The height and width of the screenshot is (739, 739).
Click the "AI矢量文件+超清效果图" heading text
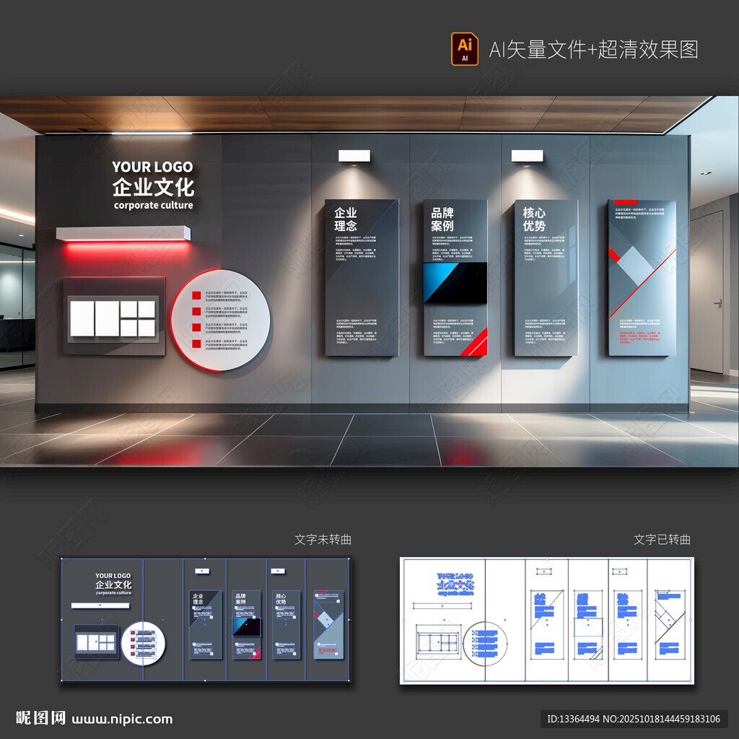click(593, 50)
